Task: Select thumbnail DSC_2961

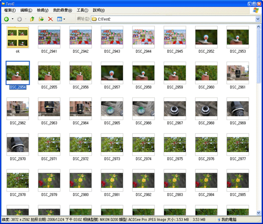Action: click(238, 73)
